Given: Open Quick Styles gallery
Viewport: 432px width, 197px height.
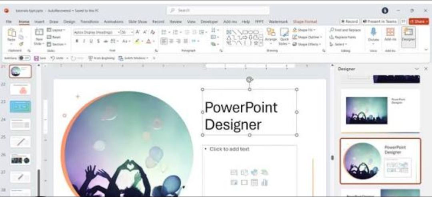Looking at the screenshot, I should coord(284,36).
